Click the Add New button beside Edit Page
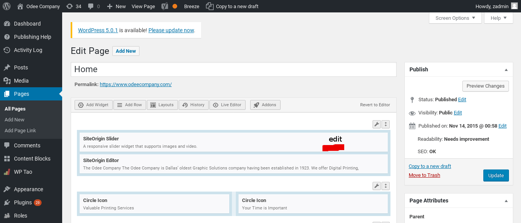521x223 pixels. [126, 51]
